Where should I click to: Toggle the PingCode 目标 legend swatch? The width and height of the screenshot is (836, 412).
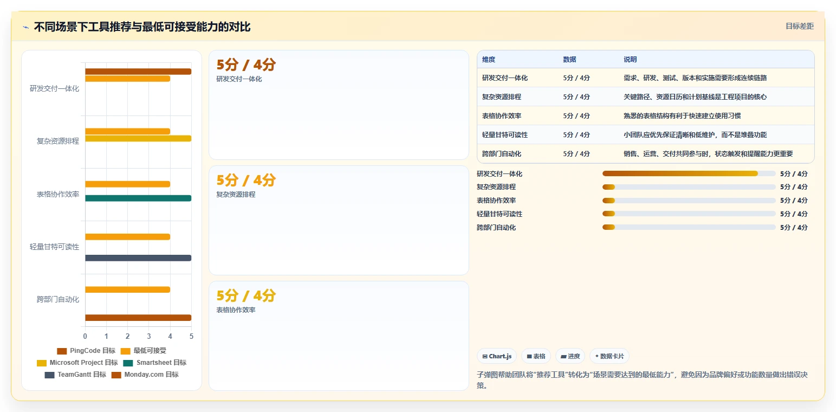[62, 351]
